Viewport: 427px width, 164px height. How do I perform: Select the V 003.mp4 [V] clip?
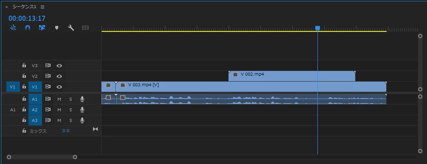tap(251, 87)
